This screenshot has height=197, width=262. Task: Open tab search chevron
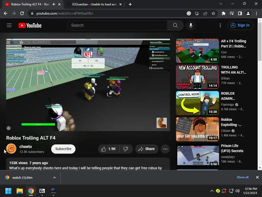click(x=221, y=4)
